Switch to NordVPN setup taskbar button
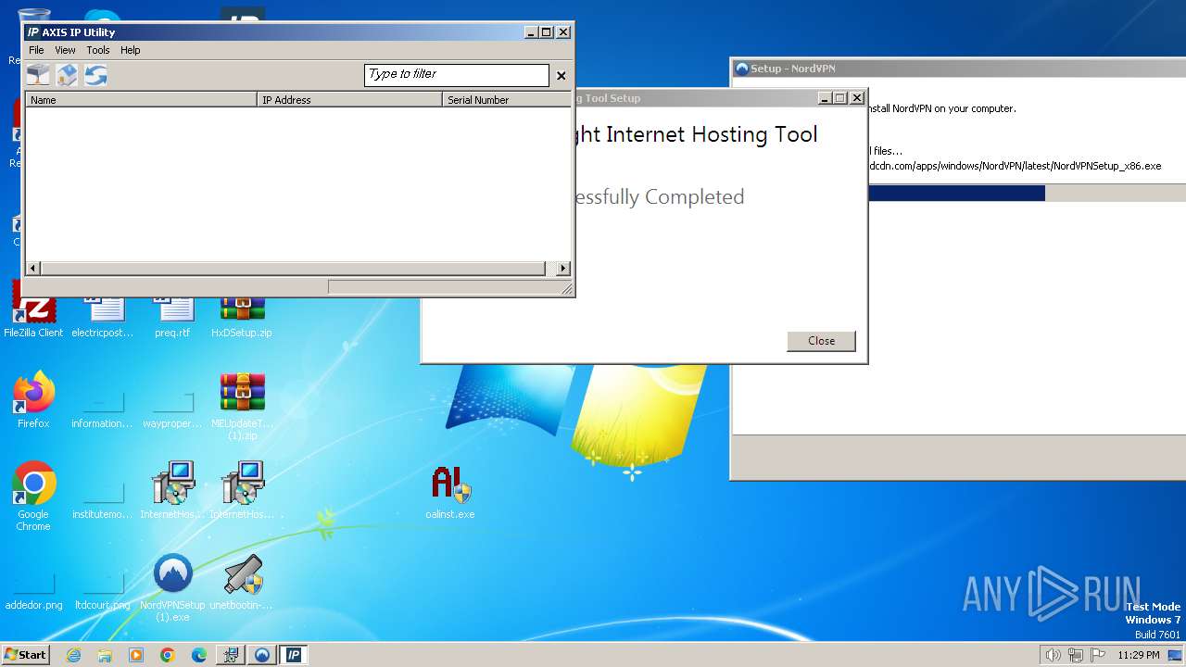Screen dimensions: 1186x667 [x=262, y=655]
